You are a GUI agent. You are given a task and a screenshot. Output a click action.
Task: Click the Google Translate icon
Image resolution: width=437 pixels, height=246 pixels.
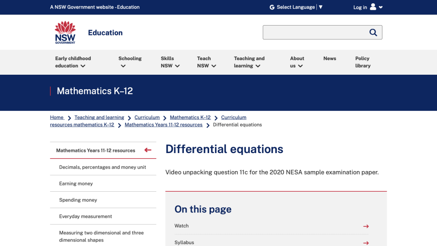pyautogui.click(x=271, y=7)
